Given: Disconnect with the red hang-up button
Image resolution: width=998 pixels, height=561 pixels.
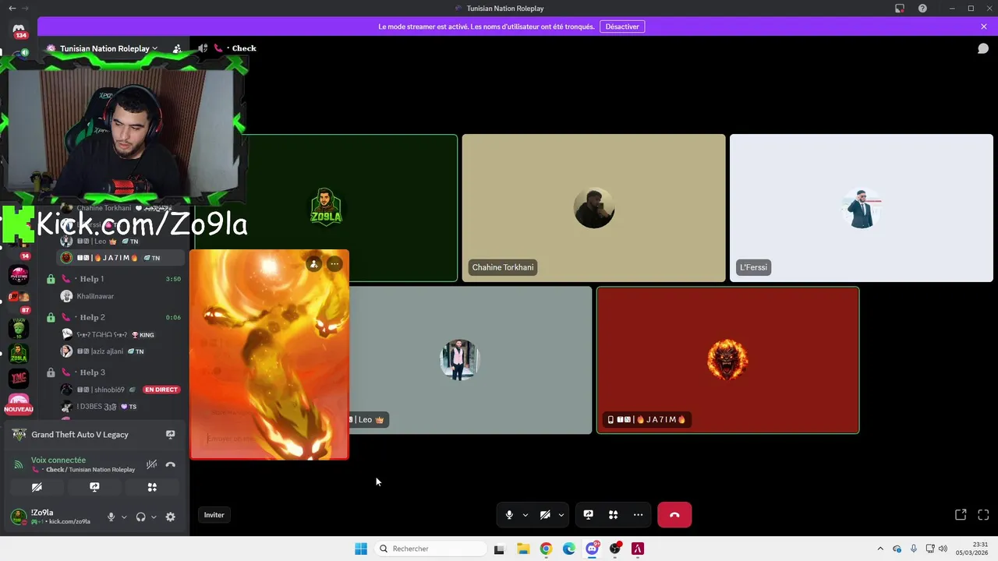Looking at the screenshot, I should 674,515.
